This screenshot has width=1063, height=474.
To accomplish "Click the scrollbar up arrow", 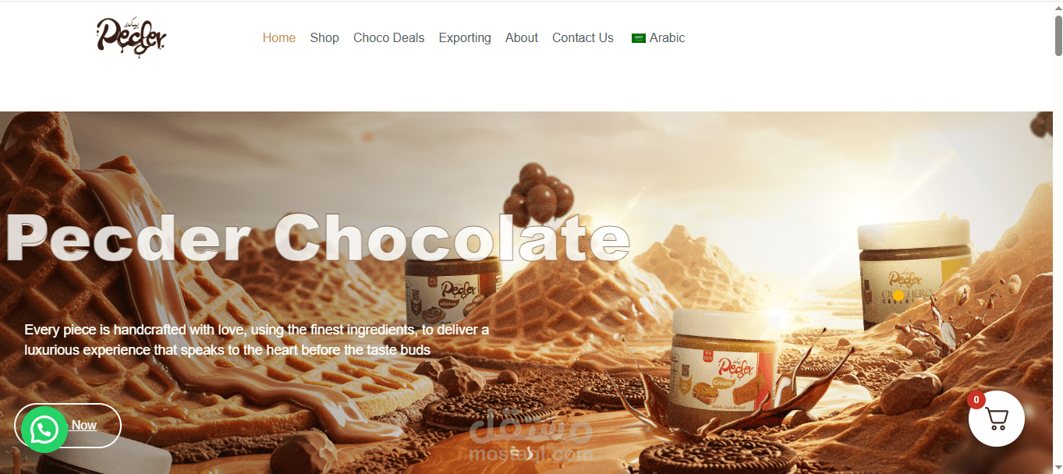I will tap(1058, 6).
